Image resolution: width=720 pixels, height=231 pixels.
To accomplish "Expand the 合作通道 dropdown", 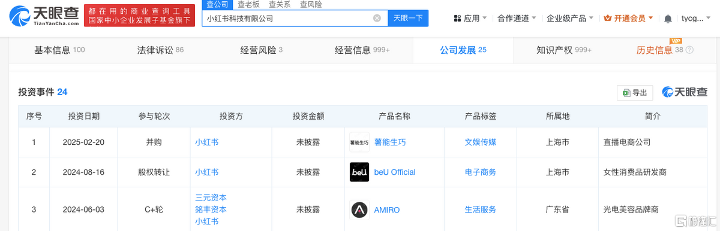I will [517, 19].
